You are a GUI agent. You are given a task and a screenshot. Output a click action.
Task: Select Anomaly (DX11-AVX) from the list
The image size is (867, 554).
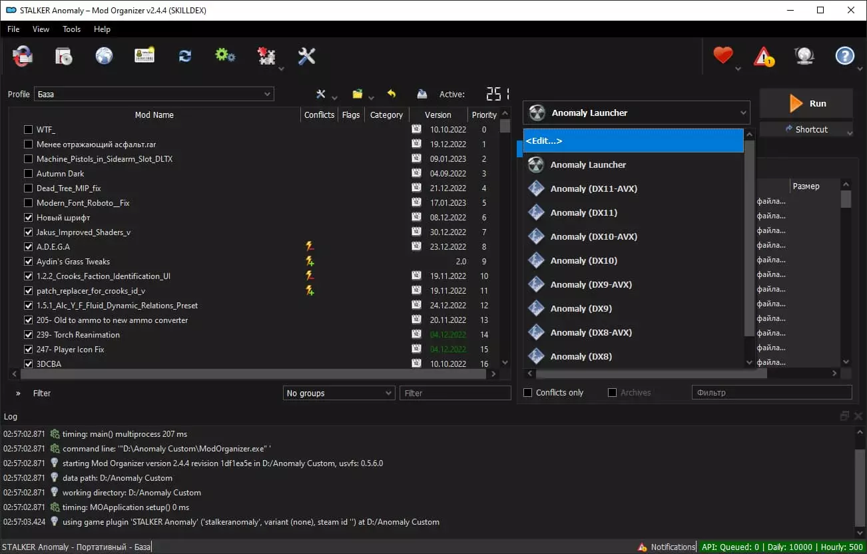coord(633,189)
